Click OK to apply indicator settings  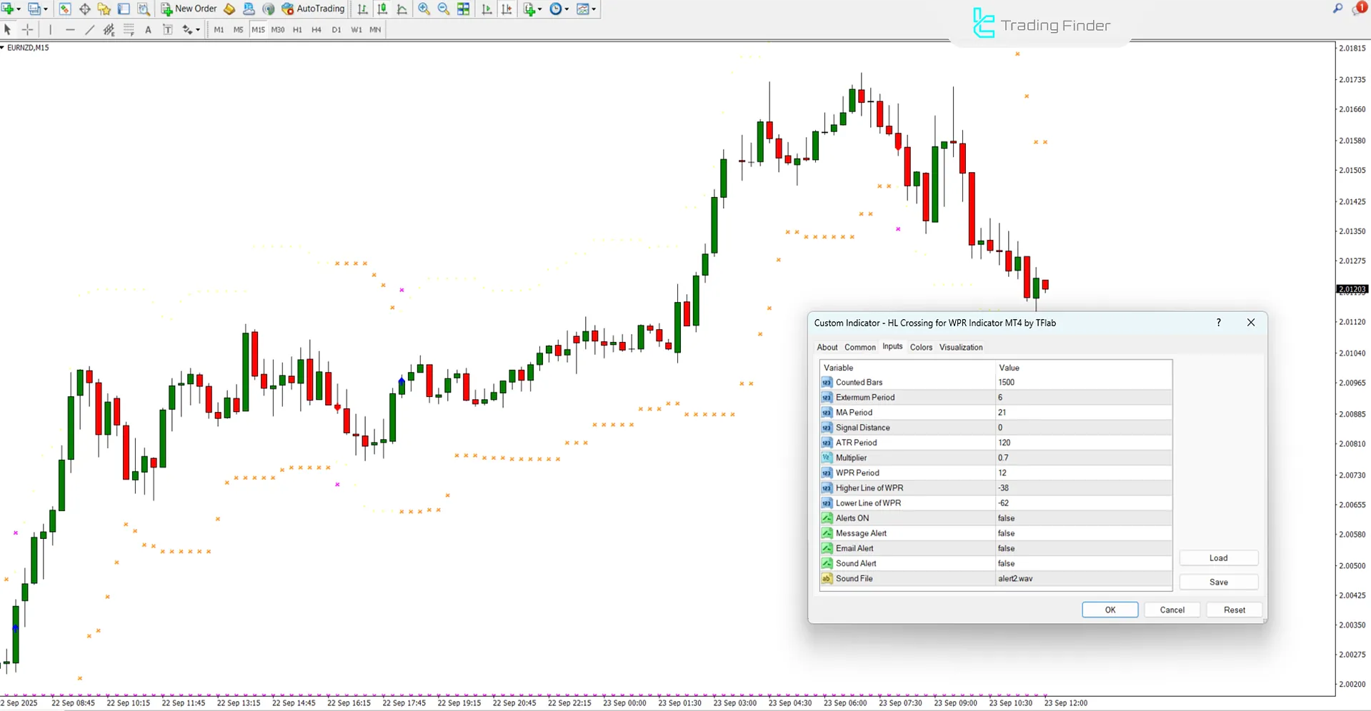pyautogui.click(x=1110, y=609)
